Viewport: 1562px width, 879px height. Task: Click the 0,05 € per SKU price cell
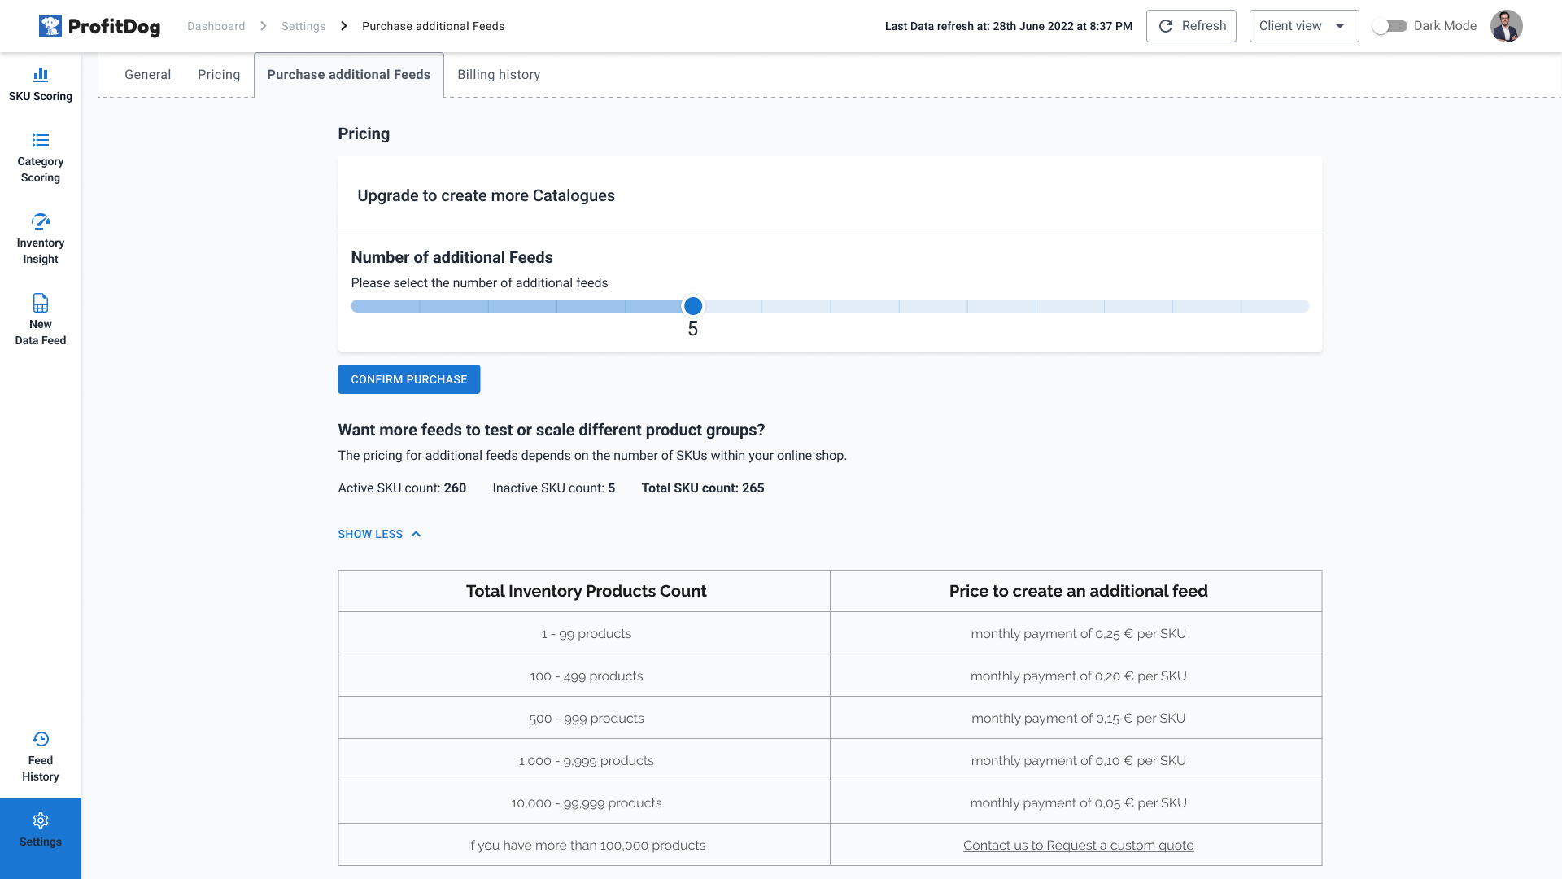[1076, 802]
